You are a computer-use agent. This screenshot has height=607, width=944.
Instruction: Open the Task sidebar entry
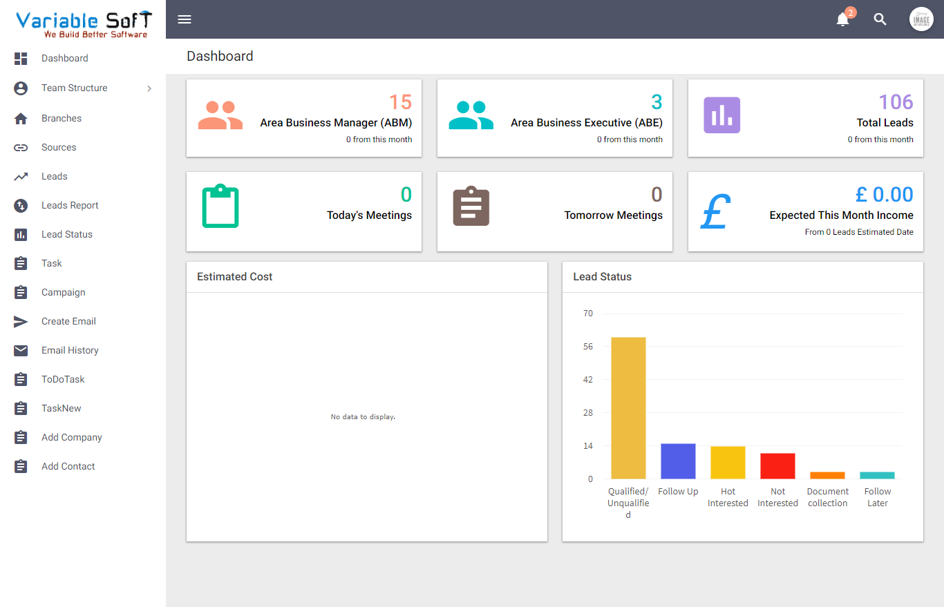coord(52,263)
